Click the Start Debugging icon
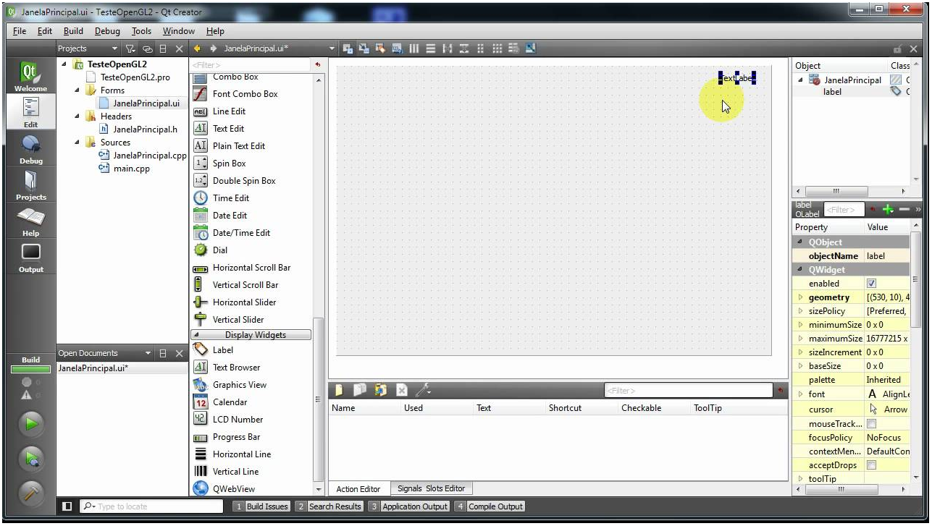The height and width of the screenshot is (526, 932). 31,457
